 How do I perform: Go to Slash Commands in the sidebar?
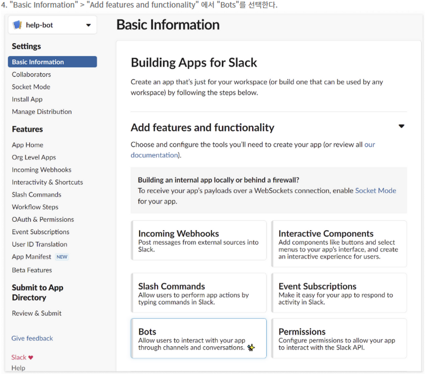click(x=37, y=195)
